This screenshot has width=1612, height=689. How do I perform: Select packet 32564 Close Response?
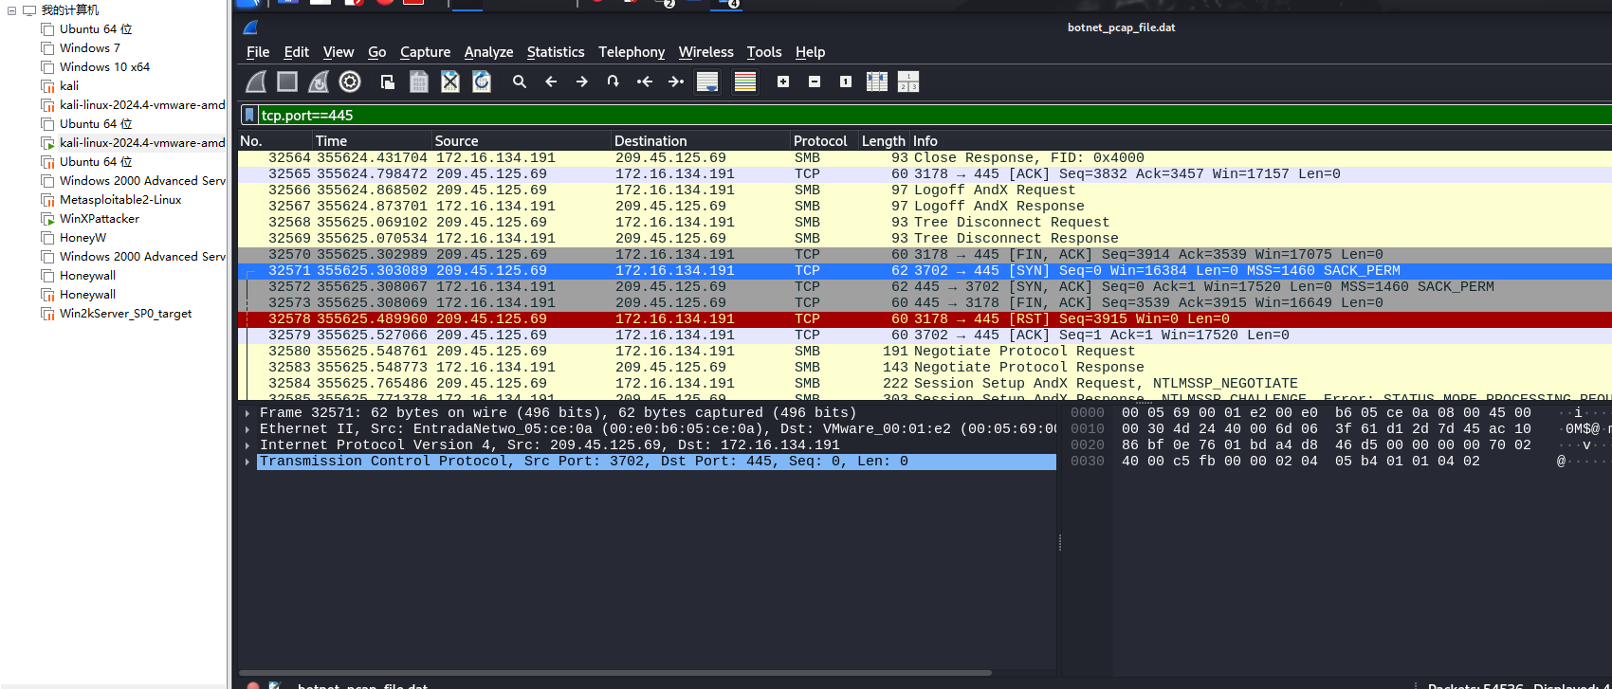point(925,158)
